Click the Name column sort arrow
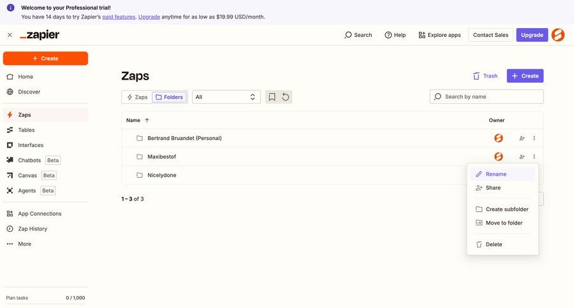Screen dimensions: 574x308 pos(147,120)
